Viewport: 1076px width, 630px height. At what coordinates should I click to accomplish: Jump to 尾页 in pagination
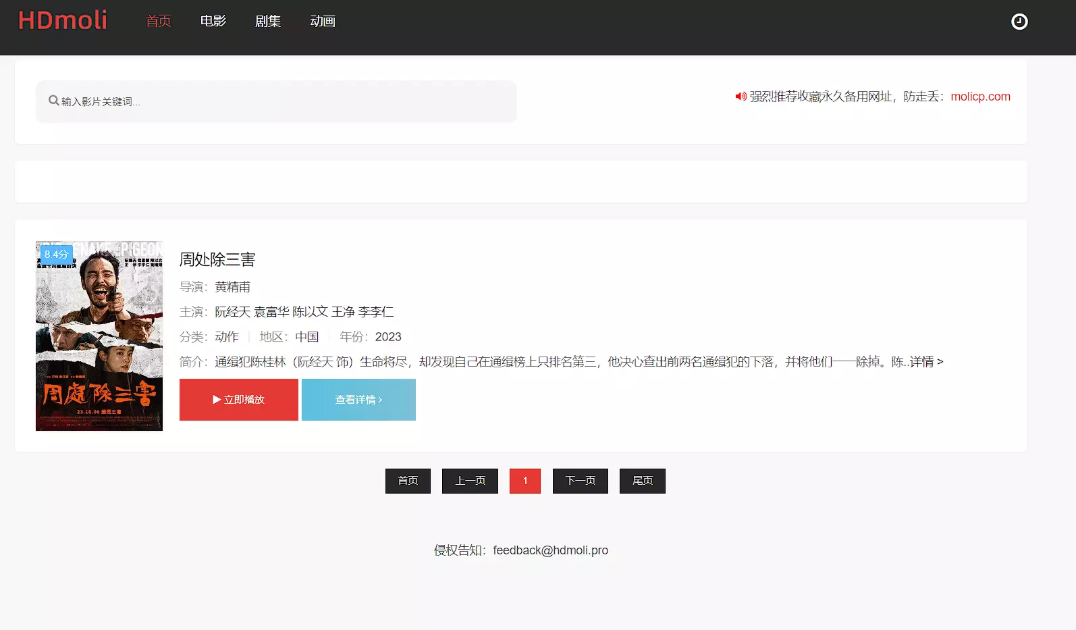642,481
